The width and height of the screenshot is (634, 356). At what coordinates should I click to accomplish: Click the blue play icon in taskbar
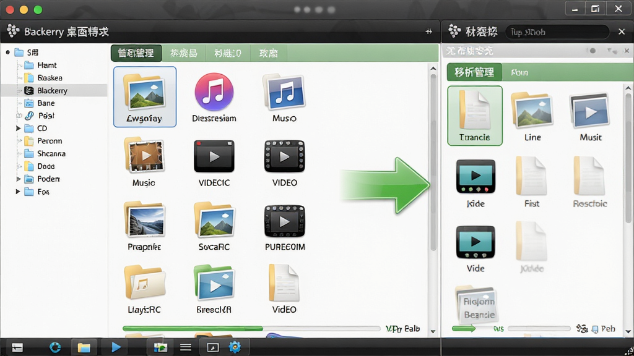(x=116, y=347)
